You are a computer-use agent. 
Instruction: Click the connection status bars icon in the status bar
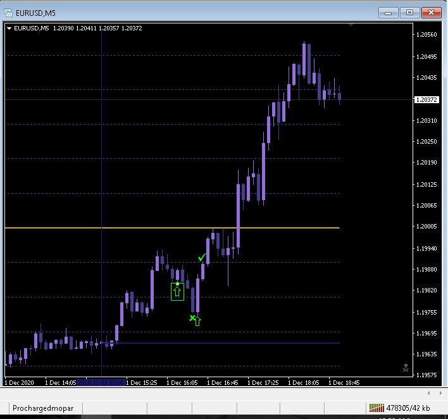(x=376, y=408)
